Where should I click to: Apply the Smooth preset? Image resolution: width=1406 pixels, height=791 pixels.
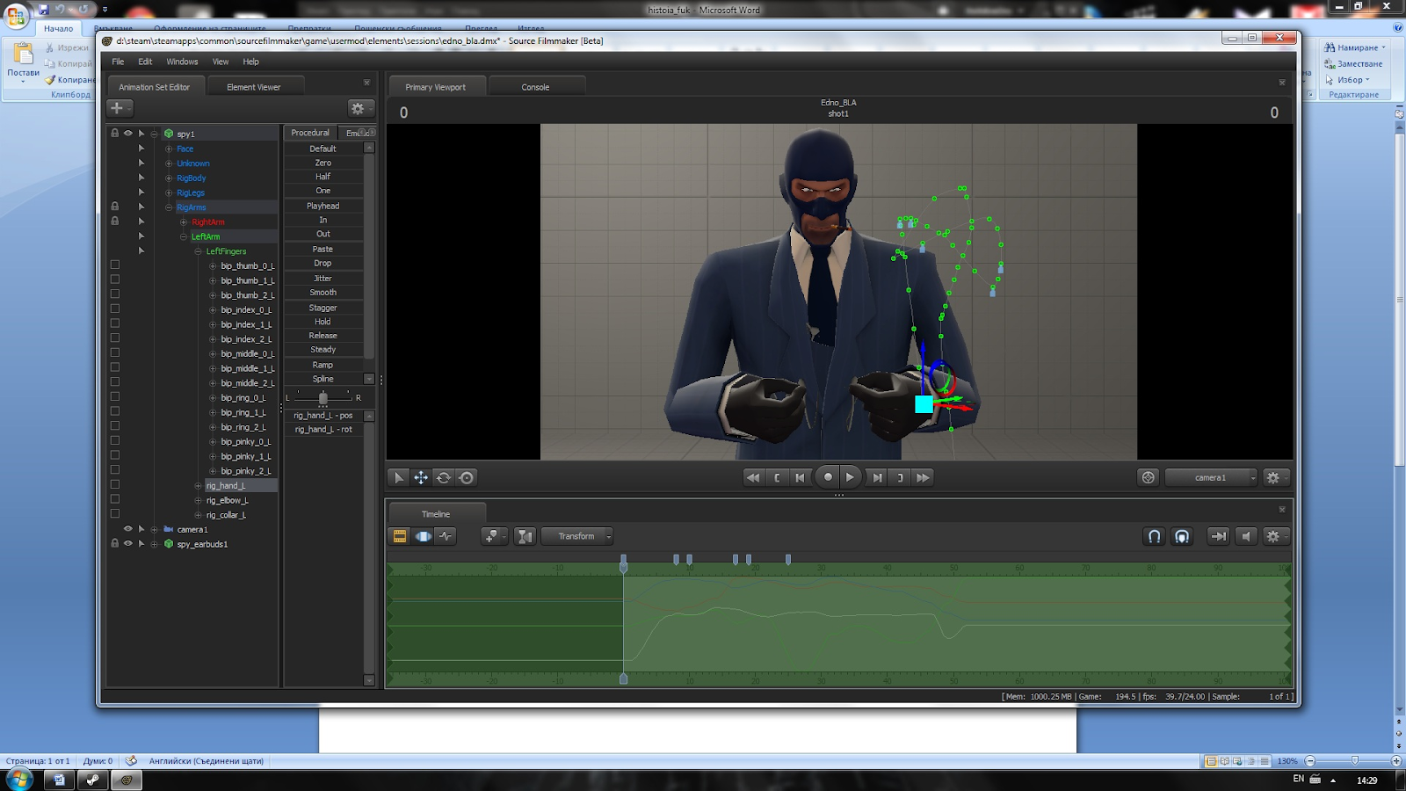(x=323, y=292)
